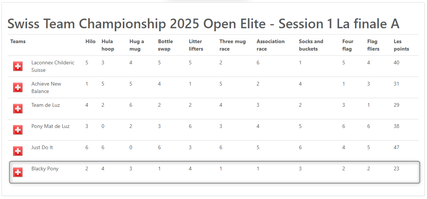Click the Socks and buckets header
This screenshot has width=427, height=199.
click(311, 45)
